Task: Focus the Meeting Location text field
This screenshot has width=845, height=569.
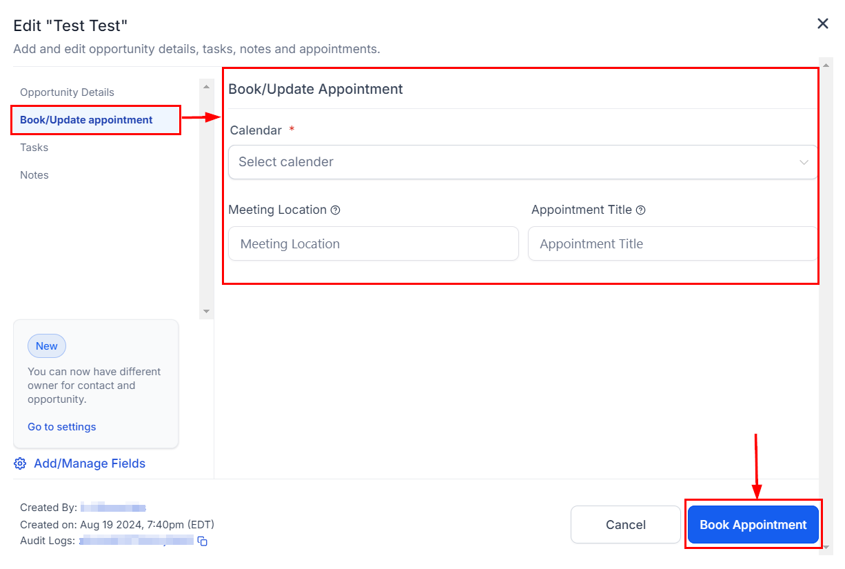Action: click(373, 244)
